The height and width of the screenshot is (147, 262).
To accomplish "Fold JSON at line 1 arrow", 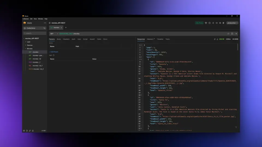I will 141,45.
